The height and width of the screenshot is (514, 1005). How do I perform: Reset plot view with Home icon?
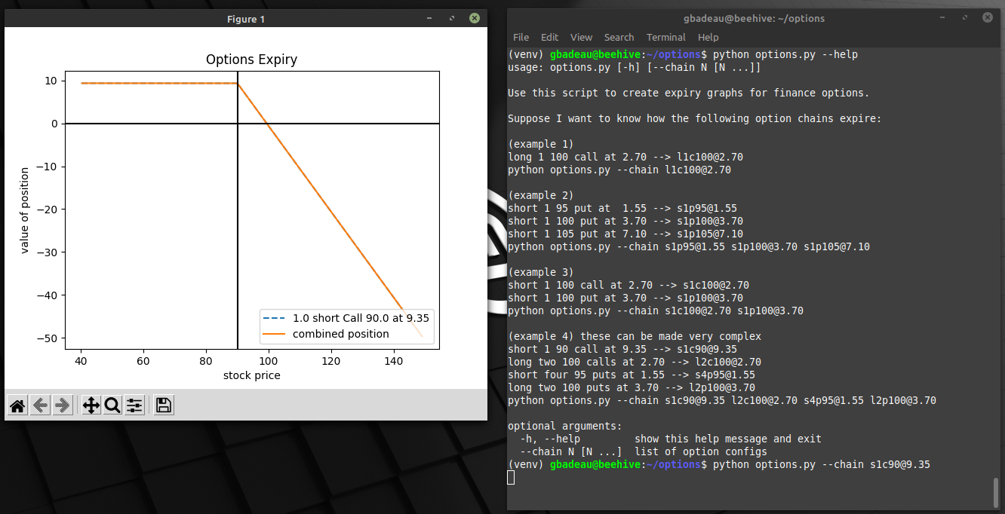point(17,405)
